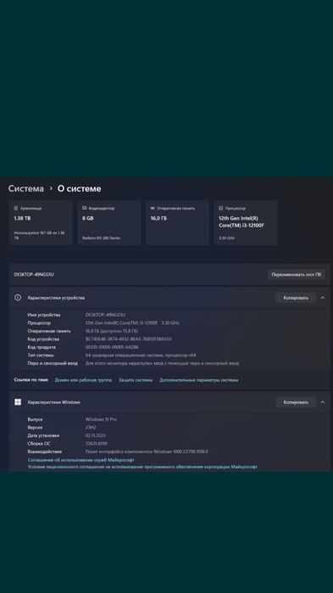333x593 pixels.
Task: Click the breadcrumb chevron between Система and О системе
Action: [x=51, y=188]
